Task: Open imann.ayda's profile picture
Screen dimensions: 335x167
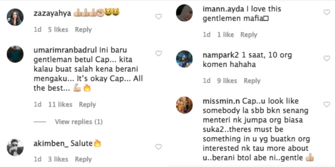Action: click(184, 13)
